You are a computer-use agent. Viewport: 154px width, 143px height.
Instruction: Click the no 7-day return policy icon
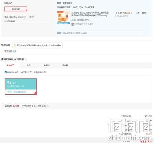coord(73,24)
